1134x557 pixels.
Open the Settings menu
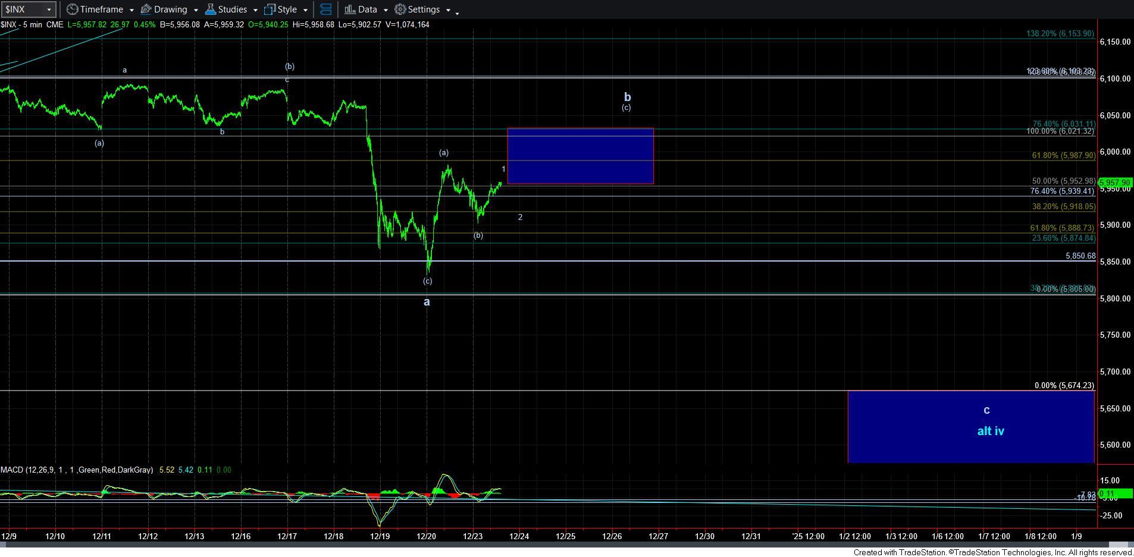coord(424,10)
